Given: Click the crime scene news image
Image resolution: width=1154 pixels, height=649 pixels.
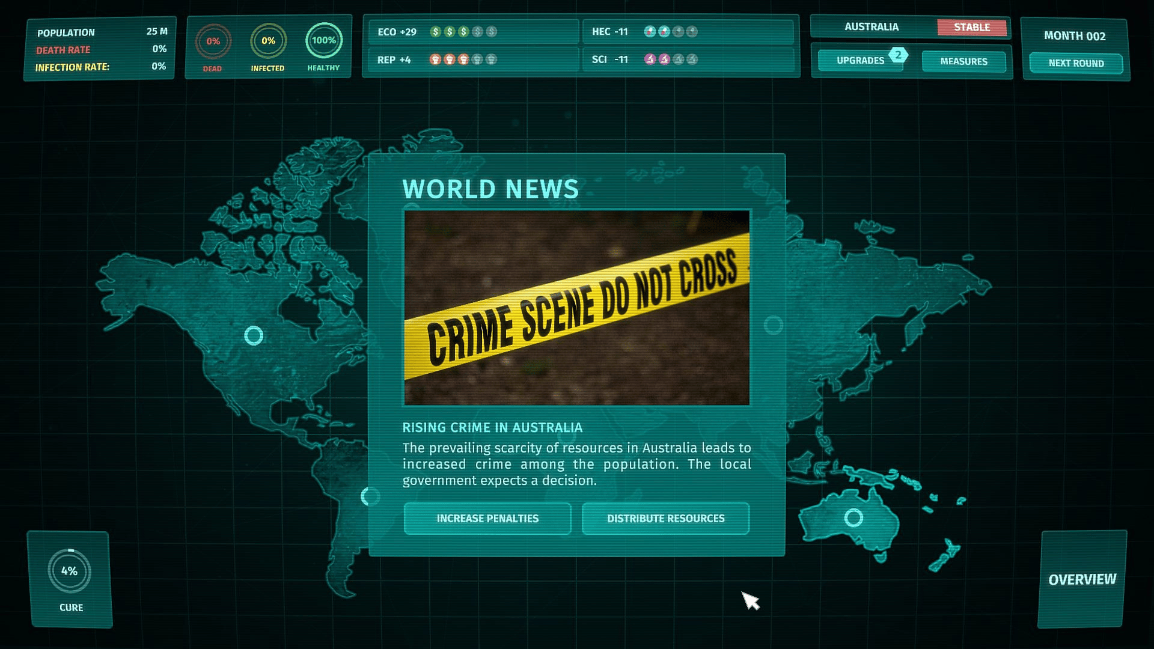Looking at the screenshot, I should coord(576,308).
